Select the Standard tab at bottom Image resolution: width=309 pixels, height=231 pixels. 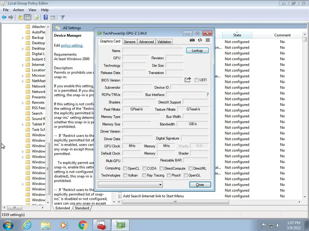(82, 208)
